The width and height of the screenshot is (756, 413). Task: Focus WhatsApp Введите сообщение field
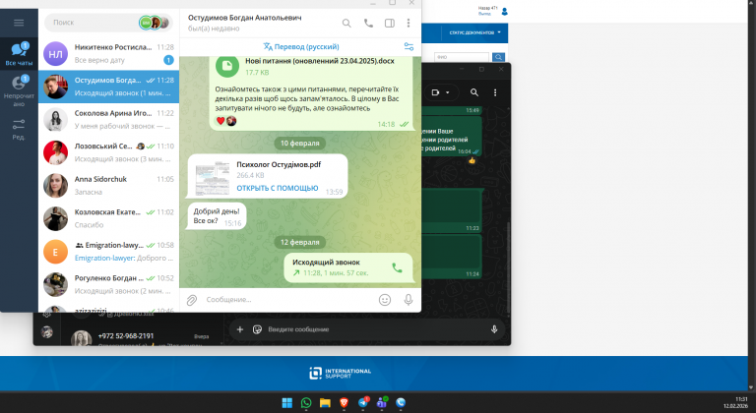376,329
